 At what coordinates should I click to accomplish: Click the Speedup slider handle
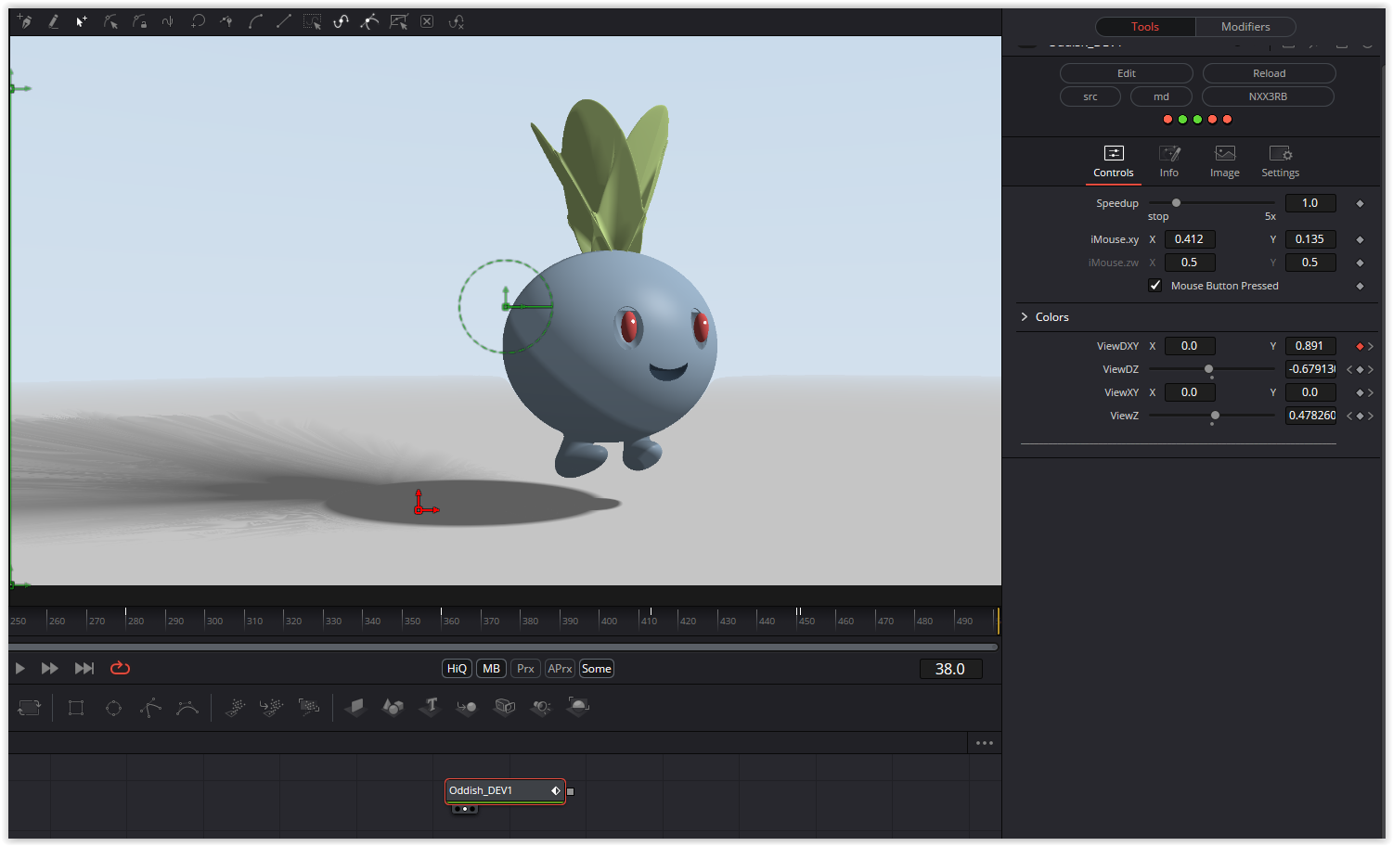1176,202
